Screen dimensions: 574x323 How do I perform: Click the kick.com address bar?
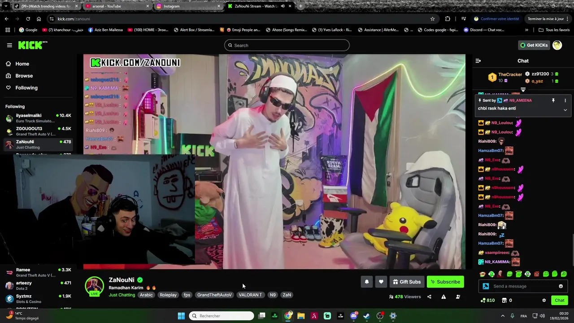pyautogui.click(x=242, y=19)
